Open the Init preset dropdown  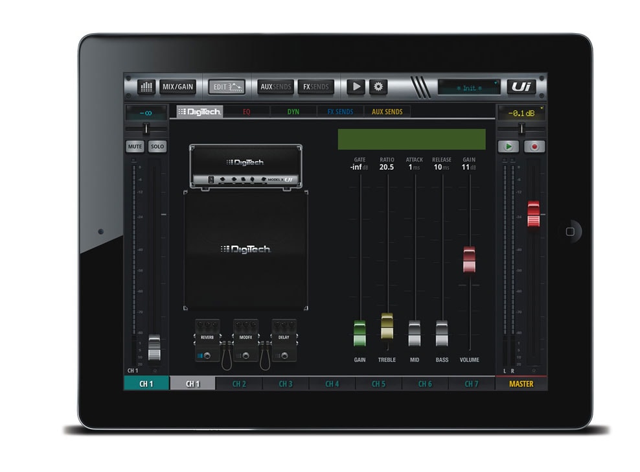point(469,88)
